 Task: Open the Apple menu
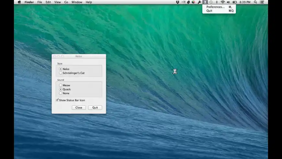pos(19,2)
